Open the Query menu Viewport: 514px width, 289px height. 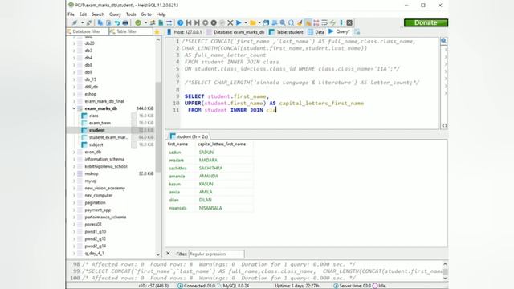point(115,14)
